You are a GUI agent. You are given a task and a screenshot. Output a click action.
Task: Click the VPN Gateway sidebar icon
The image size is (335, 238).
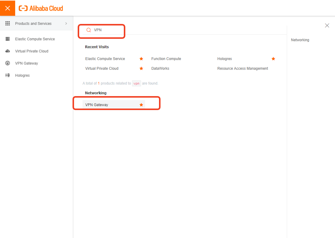coord(8,63)
